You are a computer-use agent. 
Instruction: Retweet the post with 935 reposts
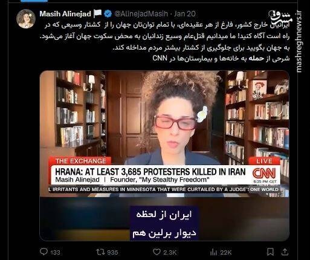pyautogui.click(x=100, y=252)
